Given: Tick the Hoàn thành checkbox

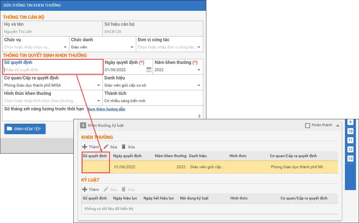Looking at the screenshot, I should pyautogui.click(x=307, y=126).
